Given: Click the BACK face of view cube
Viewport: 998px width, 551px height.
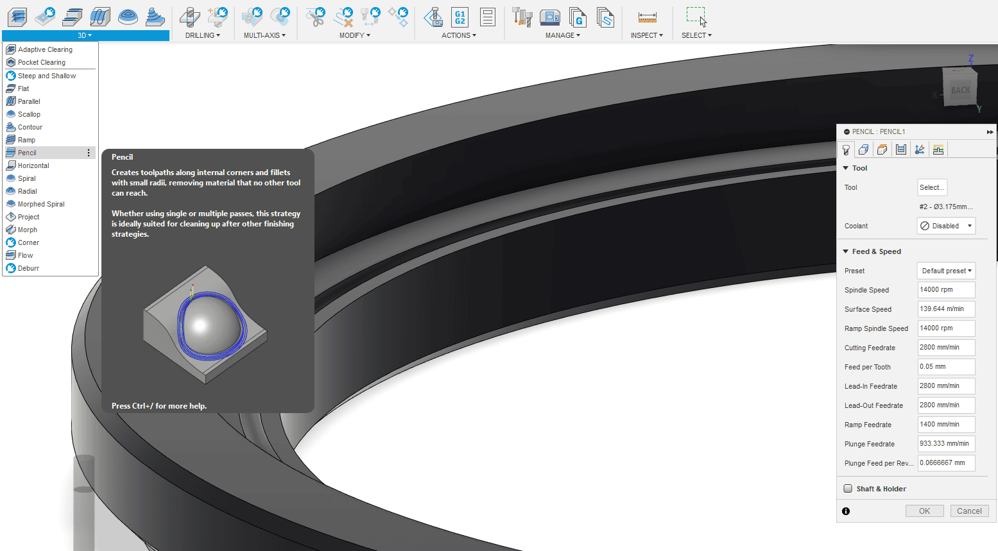Looking at the screenshot, I should click(960, 90).
